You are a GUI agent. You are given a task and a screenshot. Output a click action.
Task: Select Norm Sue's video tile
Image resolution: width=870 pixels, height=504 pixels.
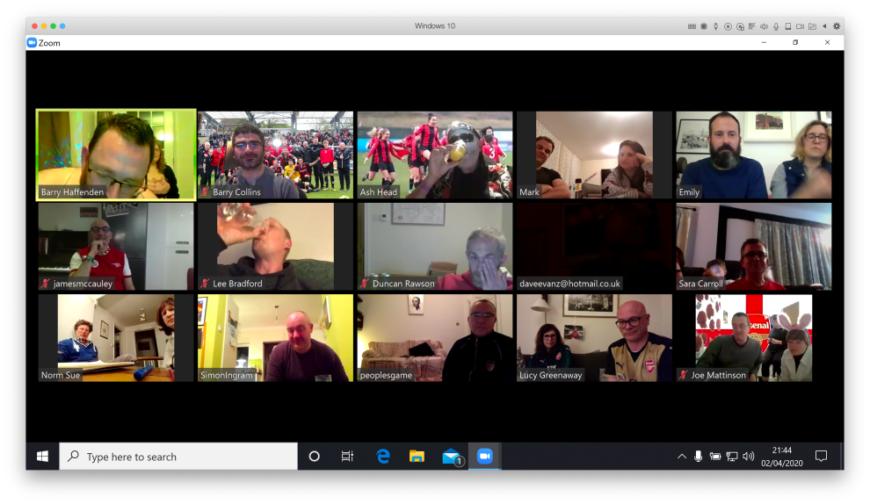(116, 338)
